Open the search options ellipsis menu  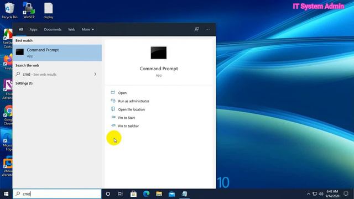(207, 29)
